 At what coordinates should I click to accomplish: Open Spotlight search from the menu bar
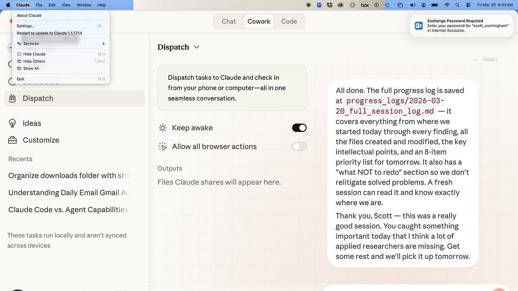(457, 5)
